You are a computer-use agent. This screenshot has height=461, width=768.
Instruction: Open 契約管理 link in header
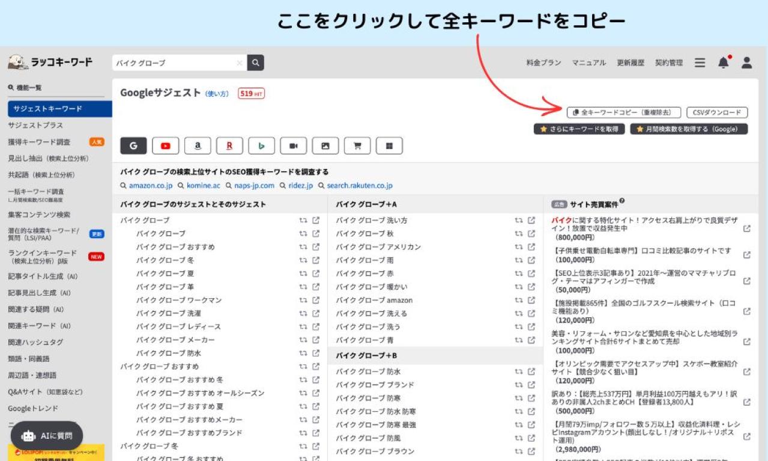point(669,63)
